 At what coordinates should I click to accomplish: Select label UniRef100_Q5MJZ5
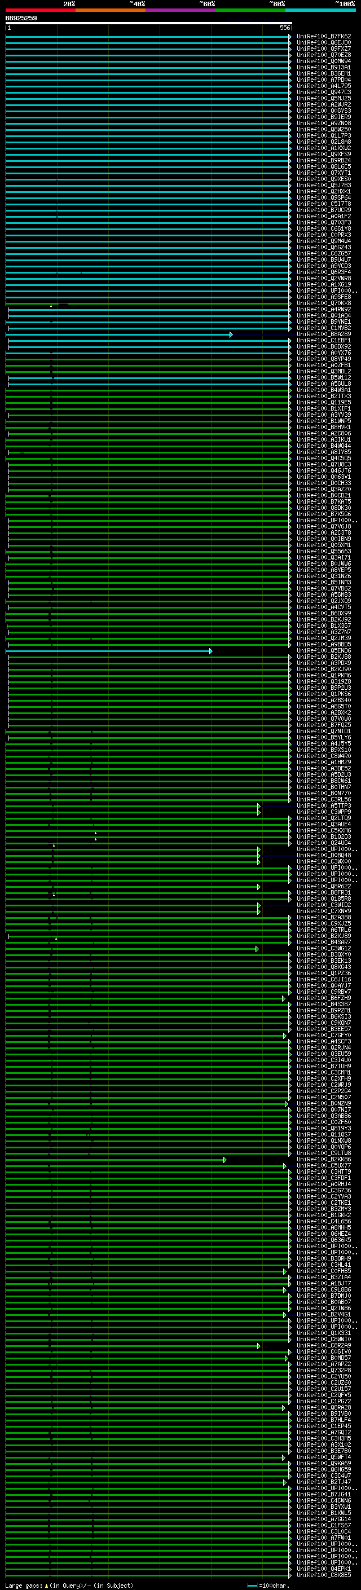coord(324,98)
